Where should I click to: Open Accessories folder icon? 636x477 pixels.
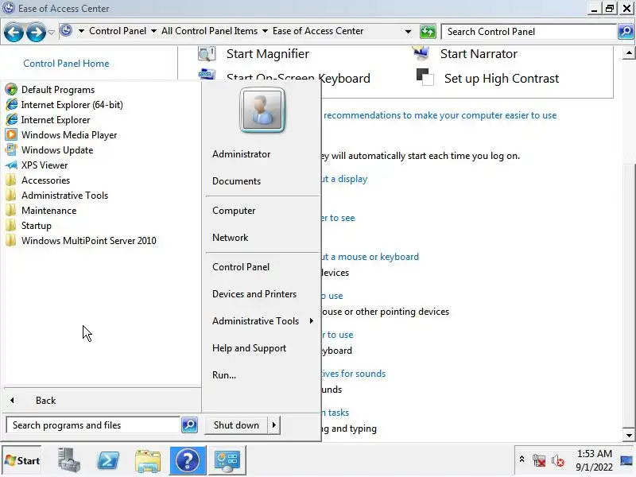coord(11,180)
